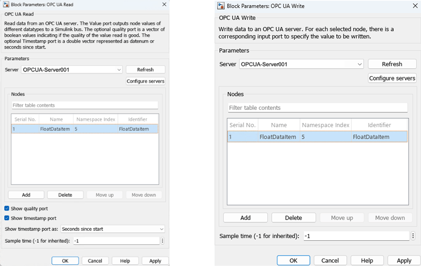
Task: Click the Sample time field in OPC UA Read
Action: point(116,241)
